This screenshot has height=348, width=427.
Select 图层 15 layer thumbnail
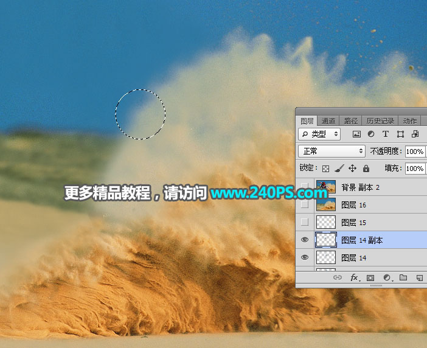coord(325,222)
